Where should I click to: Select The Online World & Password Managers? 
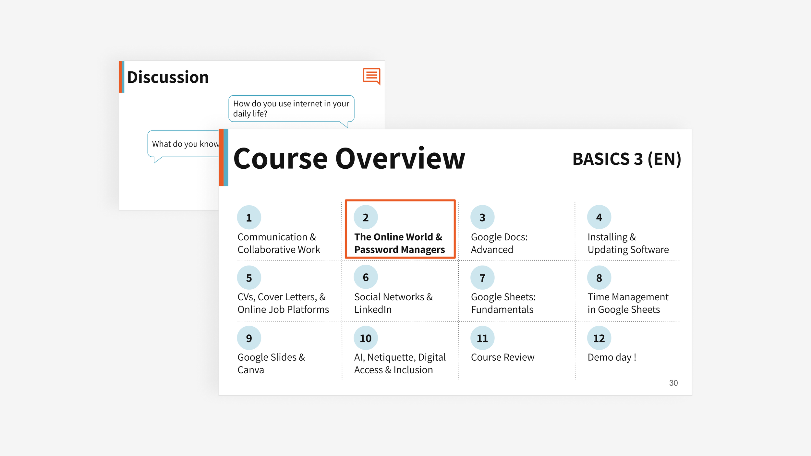[399, 243]
